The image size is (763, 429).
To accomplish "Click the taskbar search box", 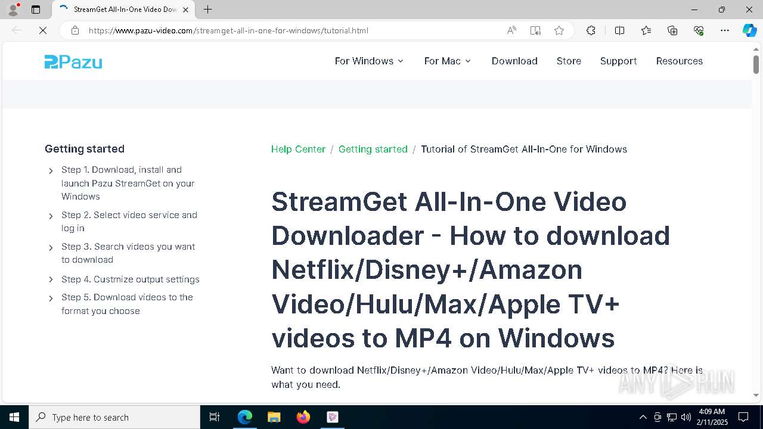I will click(114, 417).
